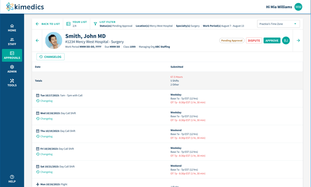Open the Tools section

point(12,83)
